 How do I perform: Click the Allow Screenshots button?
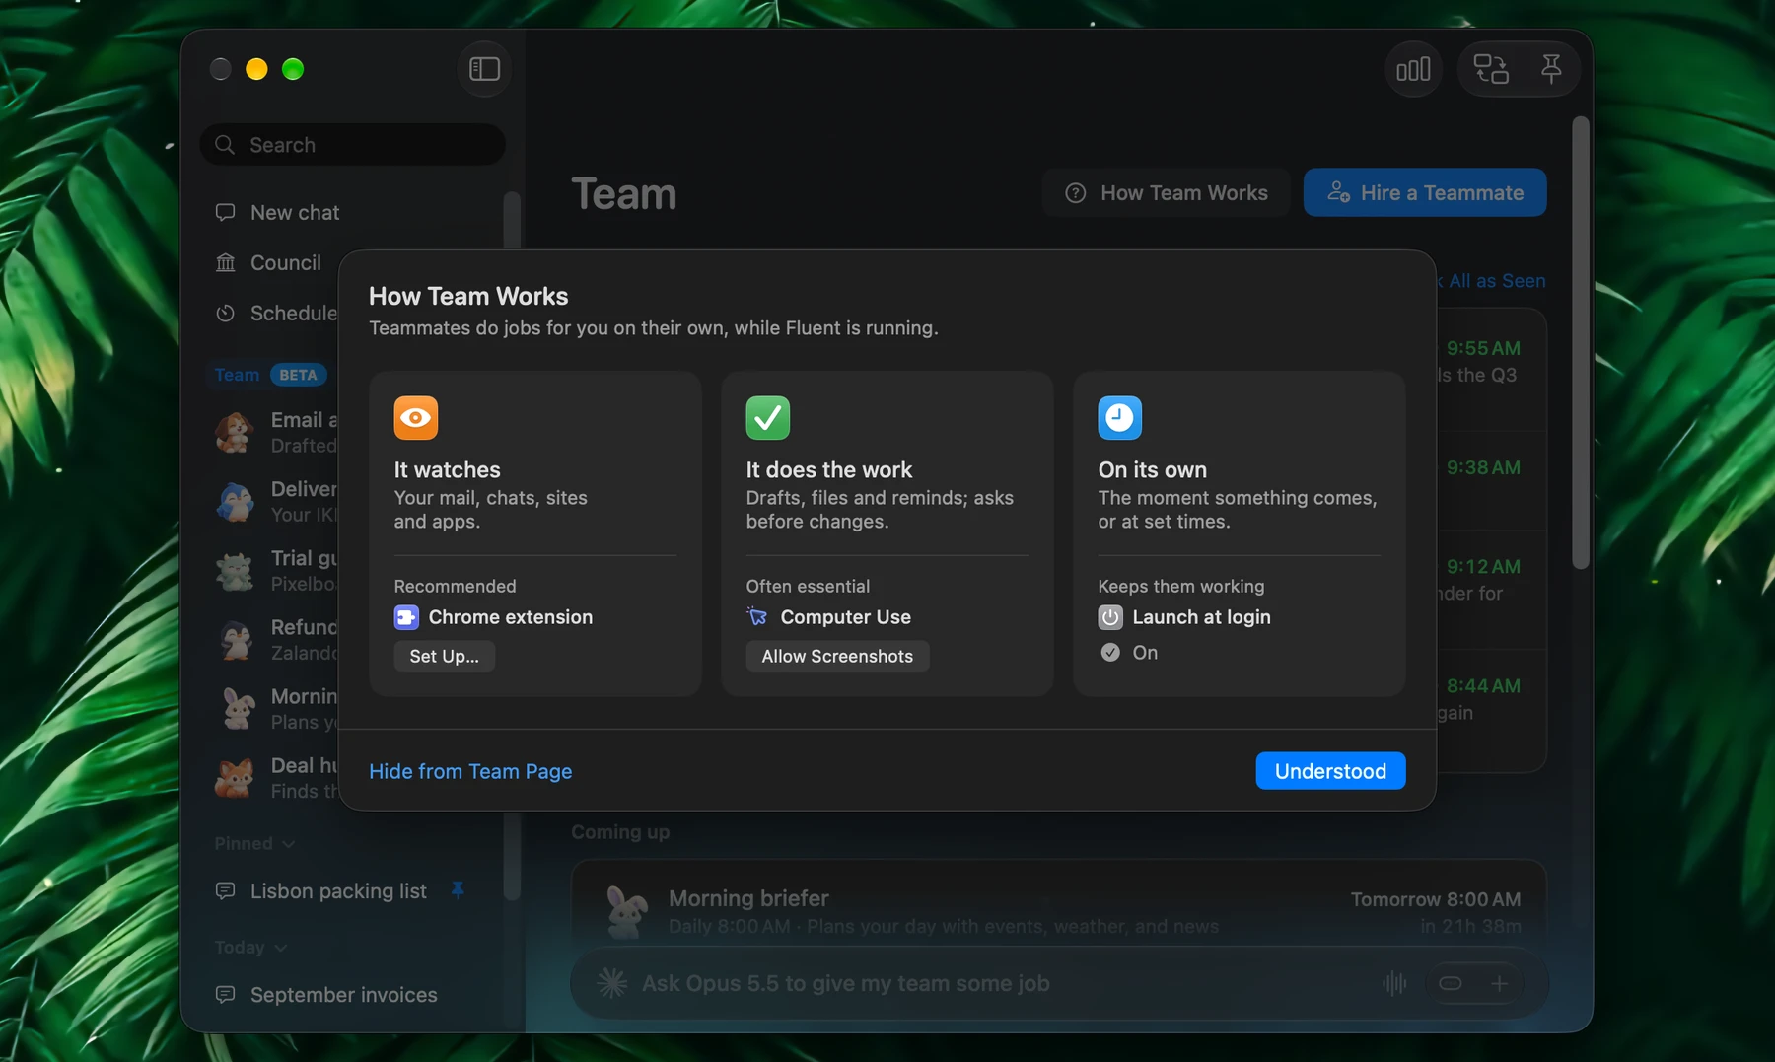[837, 657]
